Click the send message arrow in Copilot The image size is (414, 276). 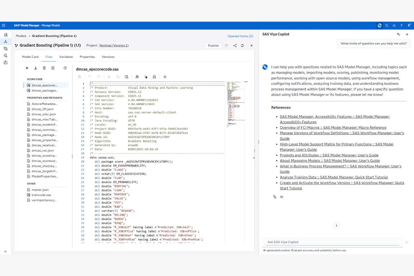[x=407, y=242]
